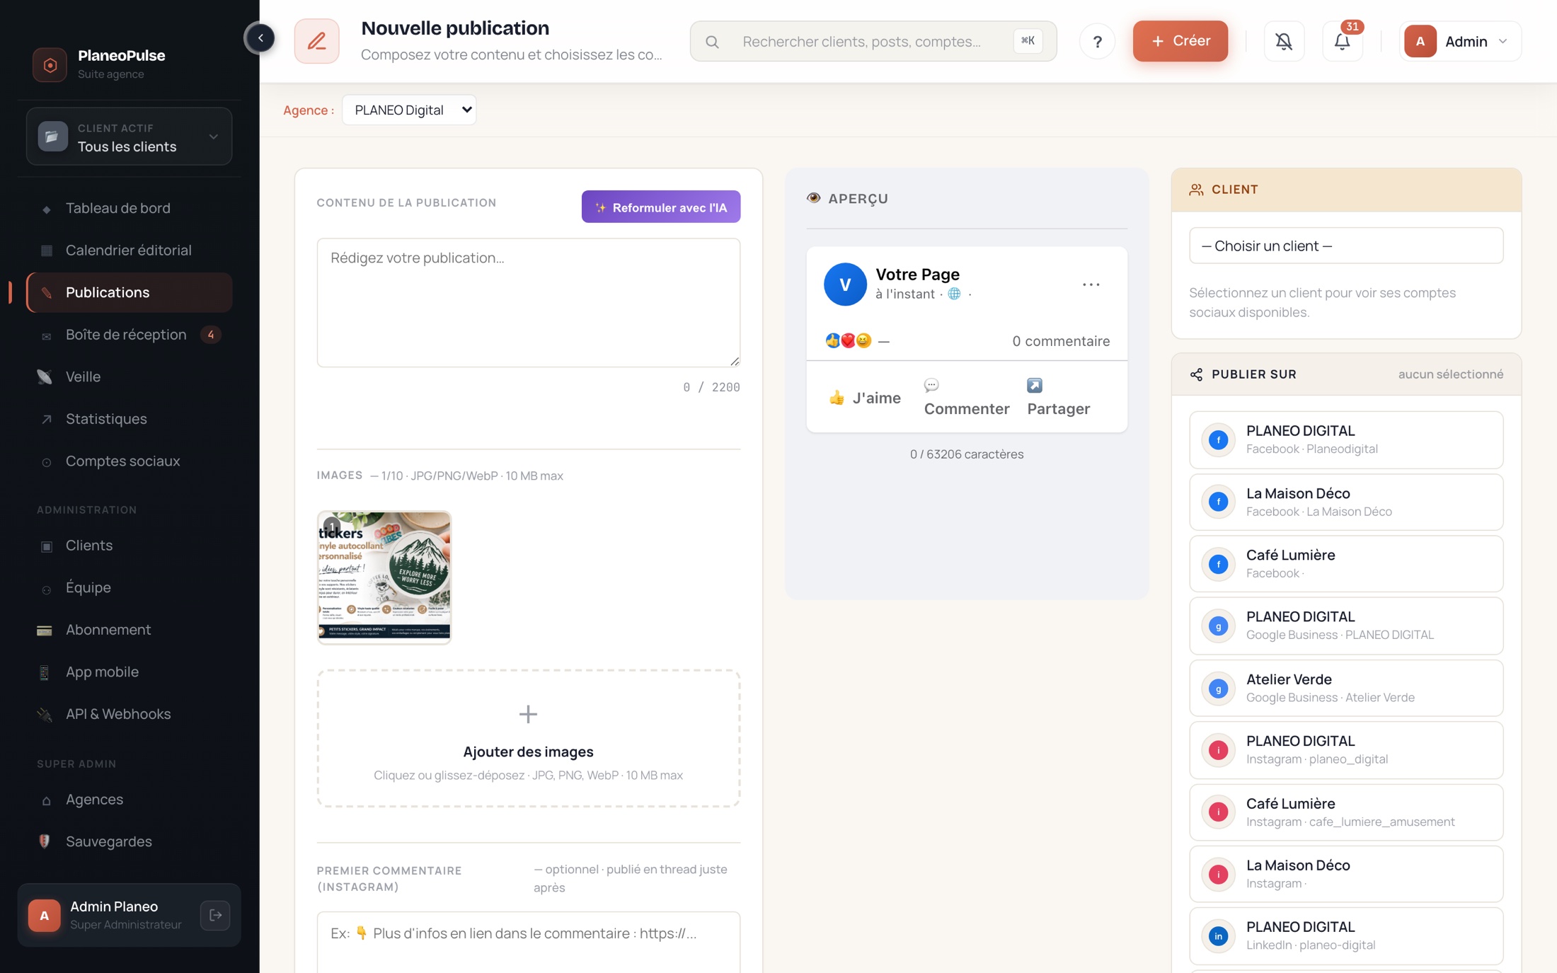Open the Équipe page
The width and height of the screenshot is (1557, 973).
point(129,587)
